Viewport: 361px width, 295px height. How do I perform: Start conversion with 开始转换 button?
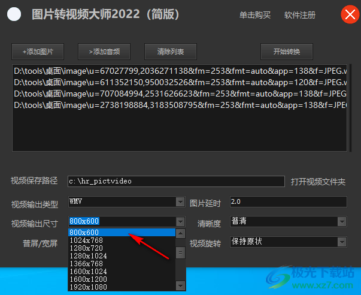pos(287,52)
